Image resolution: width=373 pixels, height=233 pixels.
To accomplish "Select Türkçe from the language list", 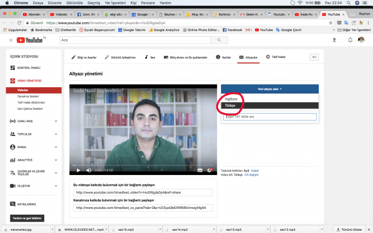I will [230, 106].
